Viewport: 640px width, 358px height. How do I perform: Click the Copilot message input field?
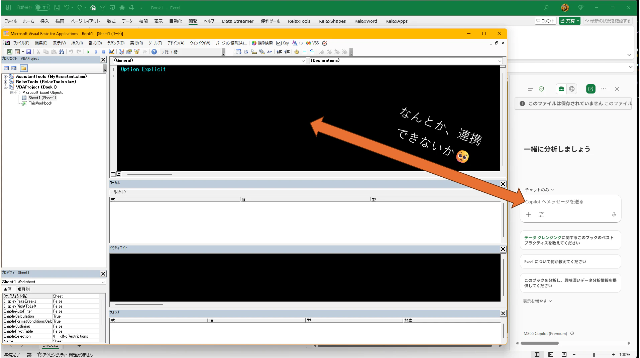click(x=570, y=202)
